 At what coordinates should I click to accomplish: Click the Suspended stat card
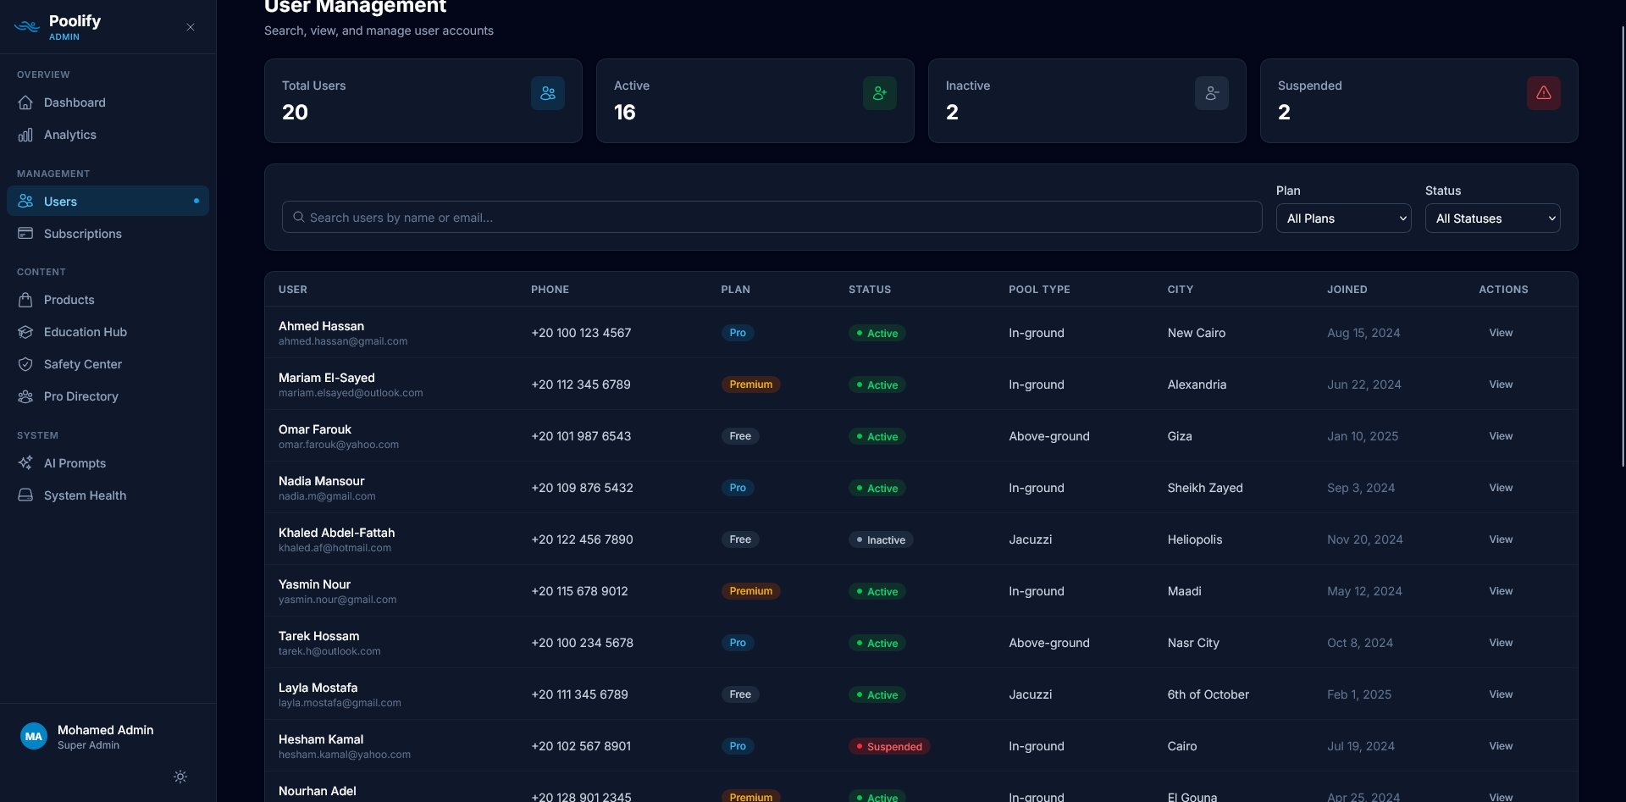(1419, 101)
